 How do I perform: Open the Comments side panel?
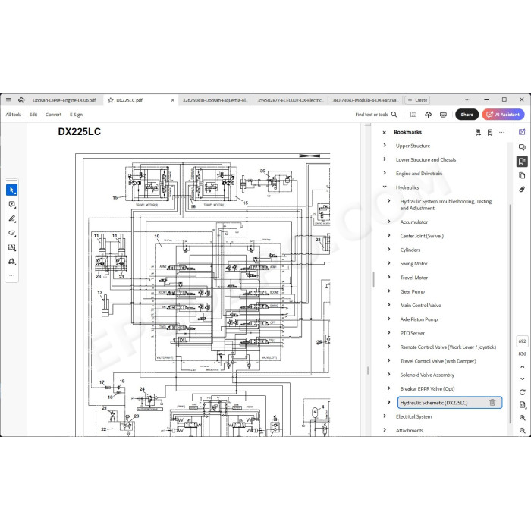pyautogui.click(x=522, y=147)
